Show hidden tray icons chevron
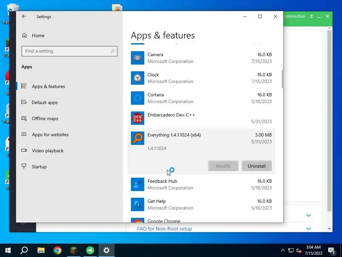 click(283, 250)
